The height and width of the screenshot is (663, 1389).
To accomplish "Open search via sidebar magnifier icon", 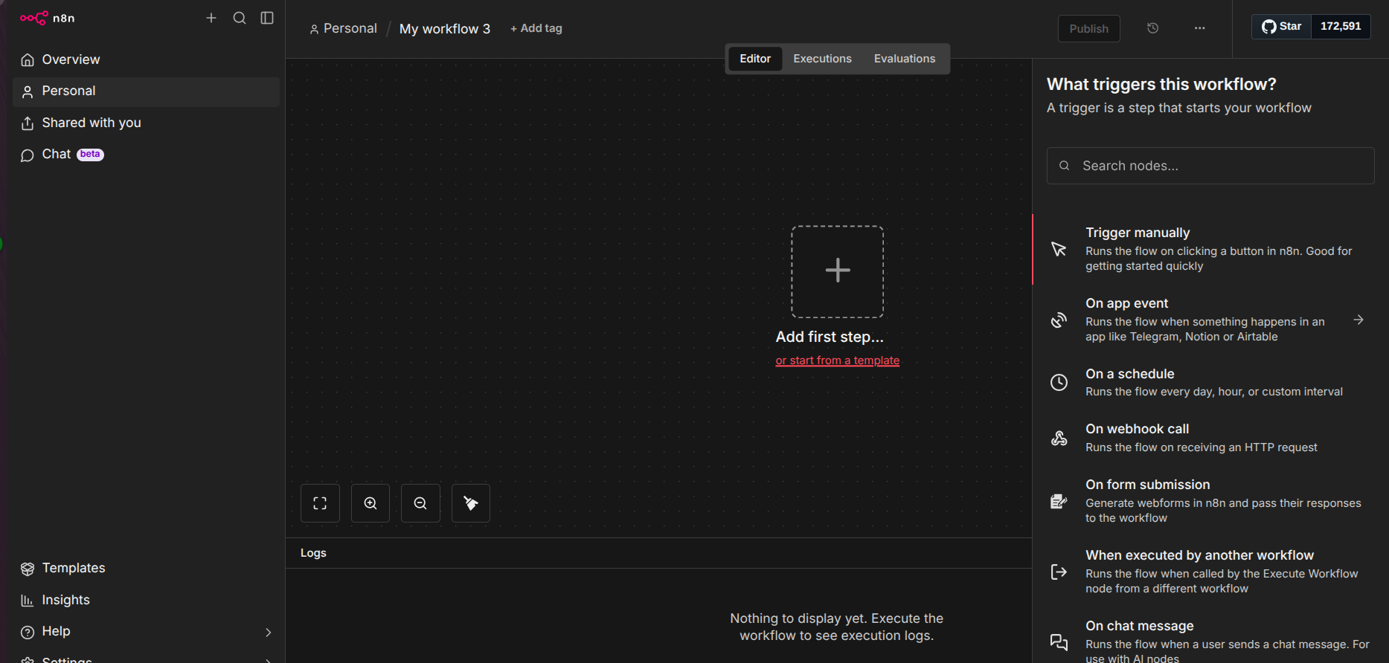I will [240, 18].
